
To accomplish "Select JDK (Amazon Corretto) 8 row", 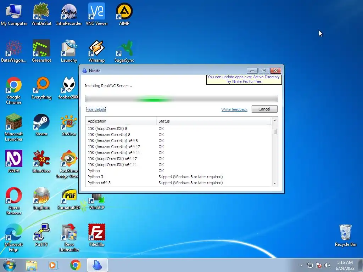I will click(x=178, y=135).
